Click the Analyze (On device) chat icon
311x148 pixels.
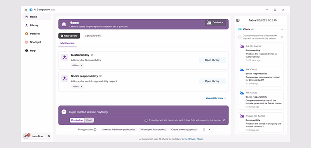point(242,116)
